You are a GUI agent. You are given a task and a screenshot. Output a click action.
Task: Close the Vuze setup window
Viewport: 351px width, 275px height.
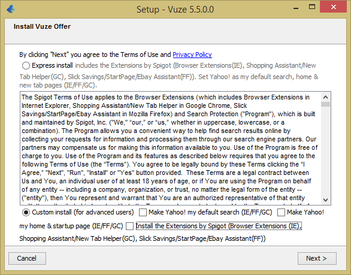333,7
